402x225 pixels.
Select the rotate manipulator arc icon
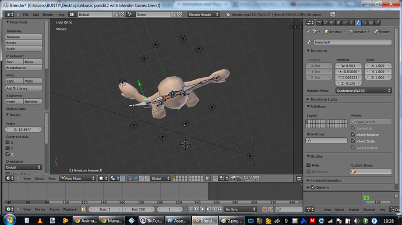click(x=142, y=178)
